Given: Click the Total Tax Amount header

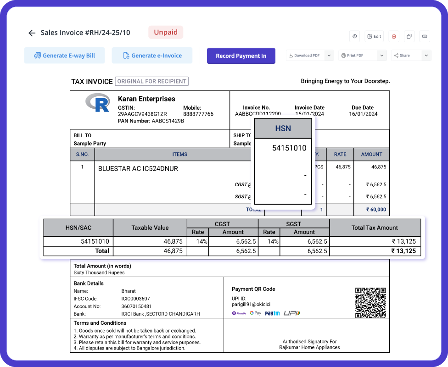Looking at the screenshot, I should tap(375, 228).
